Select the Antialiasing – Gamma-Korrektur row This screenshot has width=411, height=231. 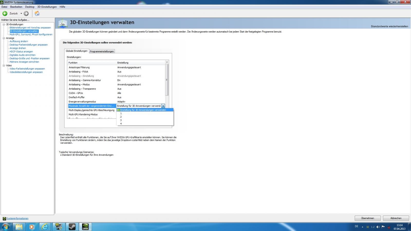(x=117, y=80)
